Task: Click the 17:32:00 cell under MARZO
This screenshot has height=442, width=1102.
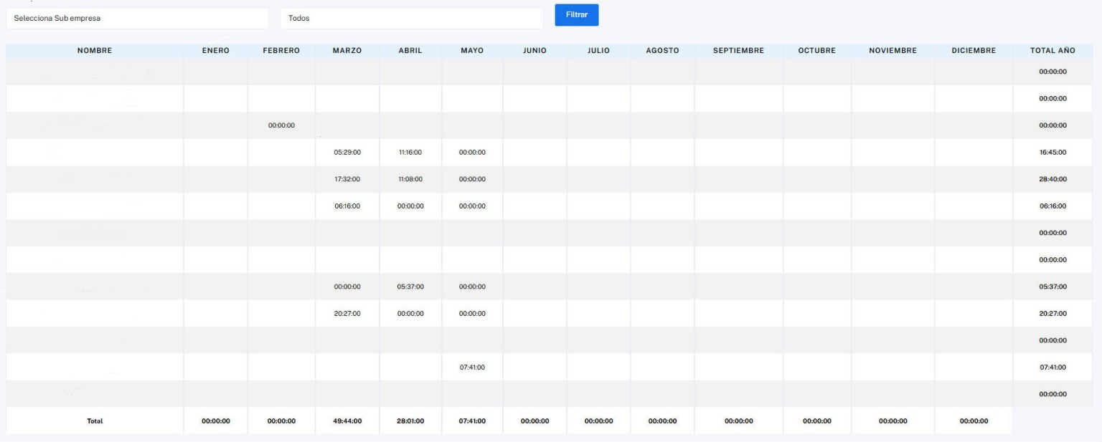Action: (347, 179)
